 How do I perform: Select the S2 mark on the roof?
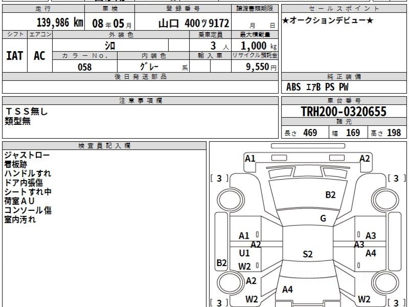click(307, 254)
